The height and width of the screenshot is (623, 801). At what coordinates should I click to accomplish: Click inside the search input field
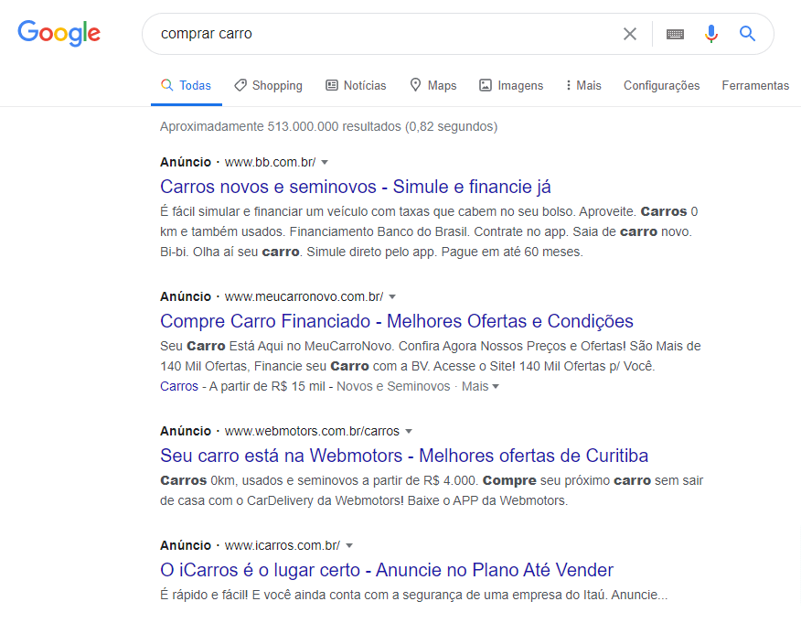[366, 33]
